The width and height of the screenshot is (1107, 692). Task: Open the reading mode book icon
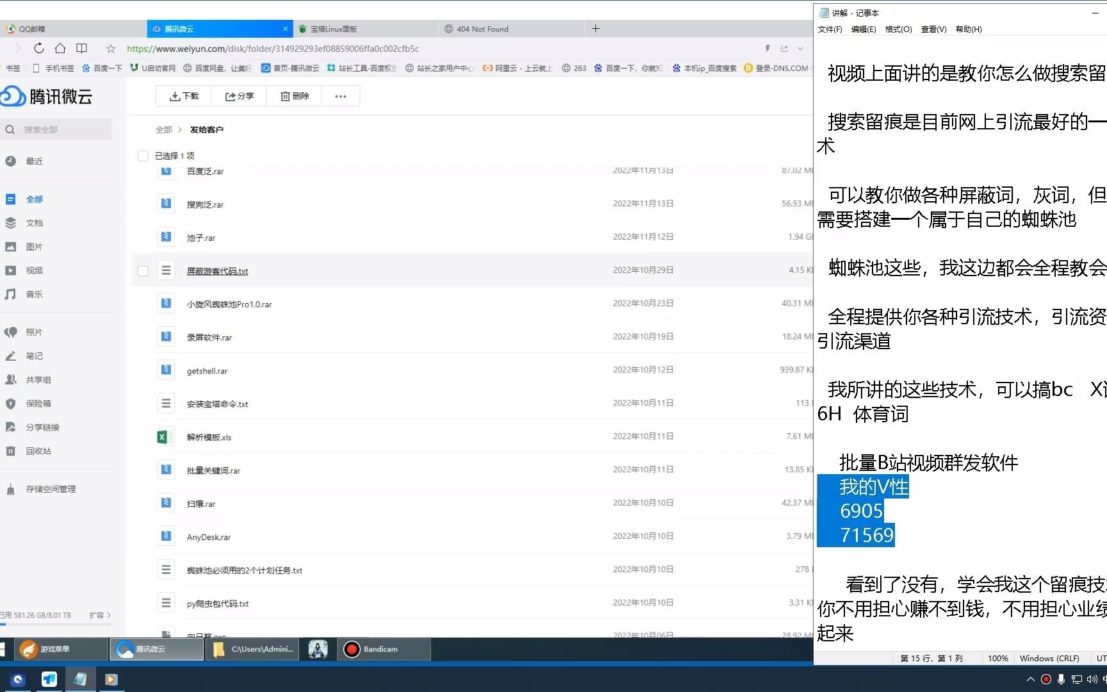click(81, 48)
